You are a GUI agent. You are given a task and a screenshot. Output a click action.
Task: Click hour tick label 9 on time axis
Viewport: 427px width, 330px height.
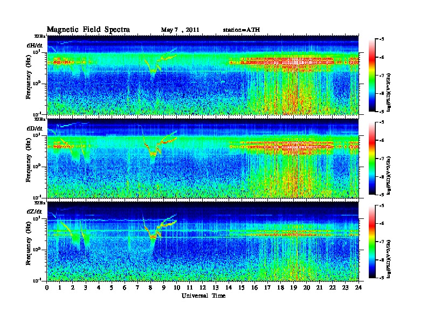(x=164, y=287)
